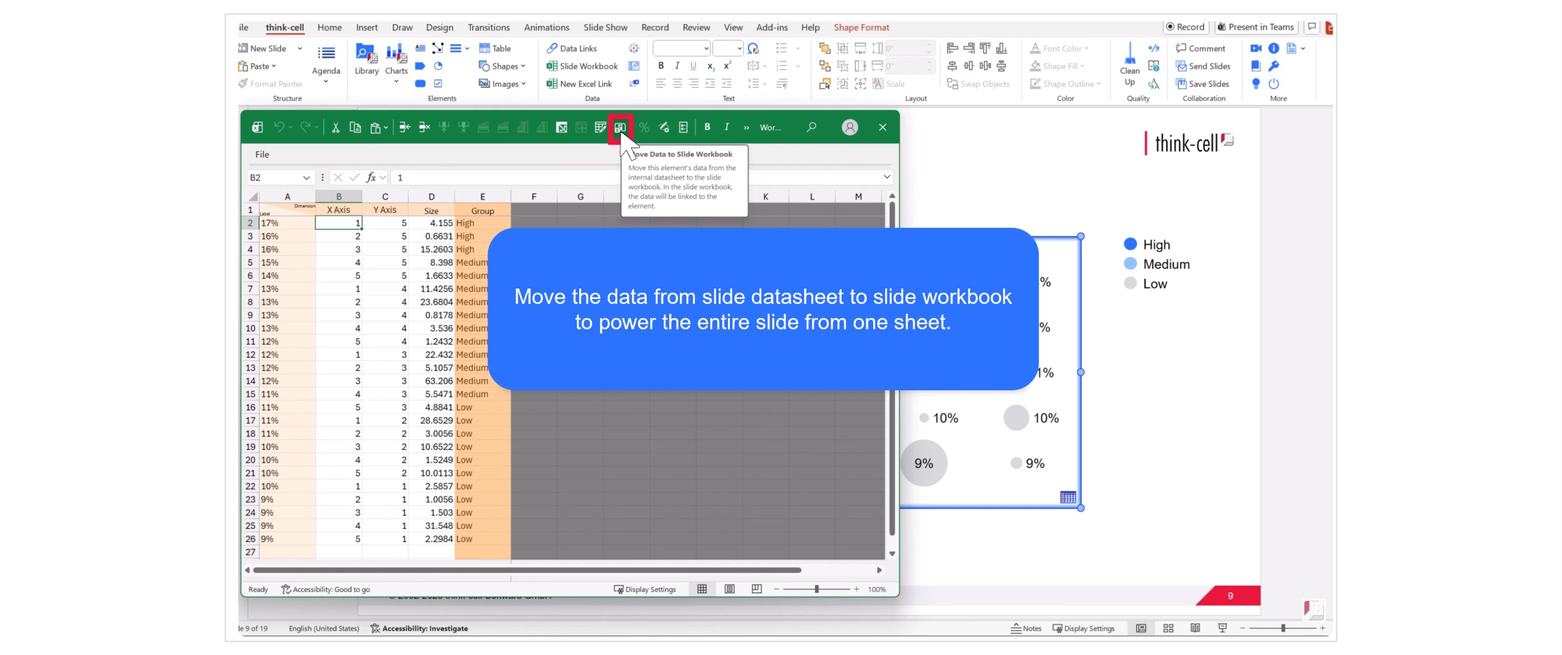Switch PowerPoint to Slide Sorter view
The width and height of the screenshot is (1562, 655).
tap(1168, 628)
